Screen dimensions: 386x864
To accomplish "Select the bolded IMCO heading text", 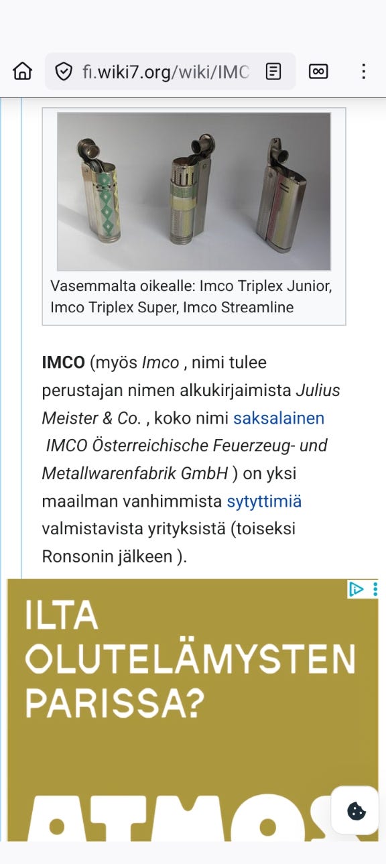I will [x=64, y=363].
